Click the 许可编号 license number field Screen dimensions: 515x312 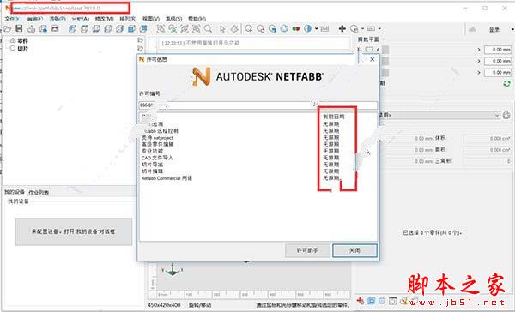click(x=258, y=105)
